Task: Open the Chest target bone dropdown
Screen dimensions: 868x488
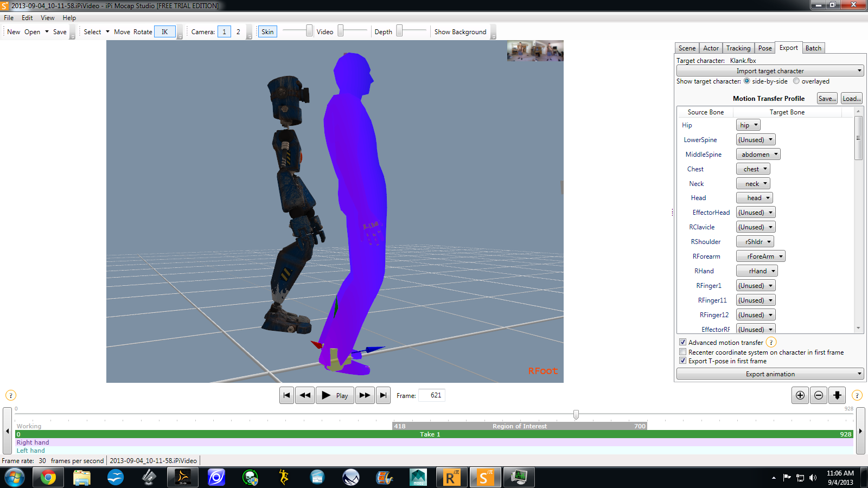Action: pyautogui.click(x=753, y=169)
